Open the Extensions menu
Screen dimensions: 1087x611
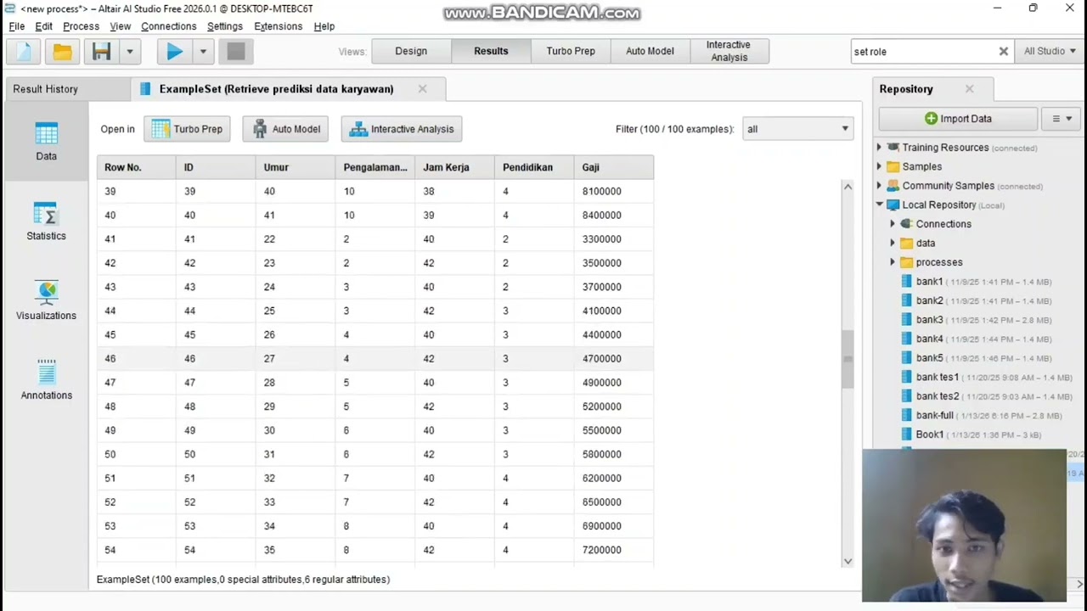(278, 26)
